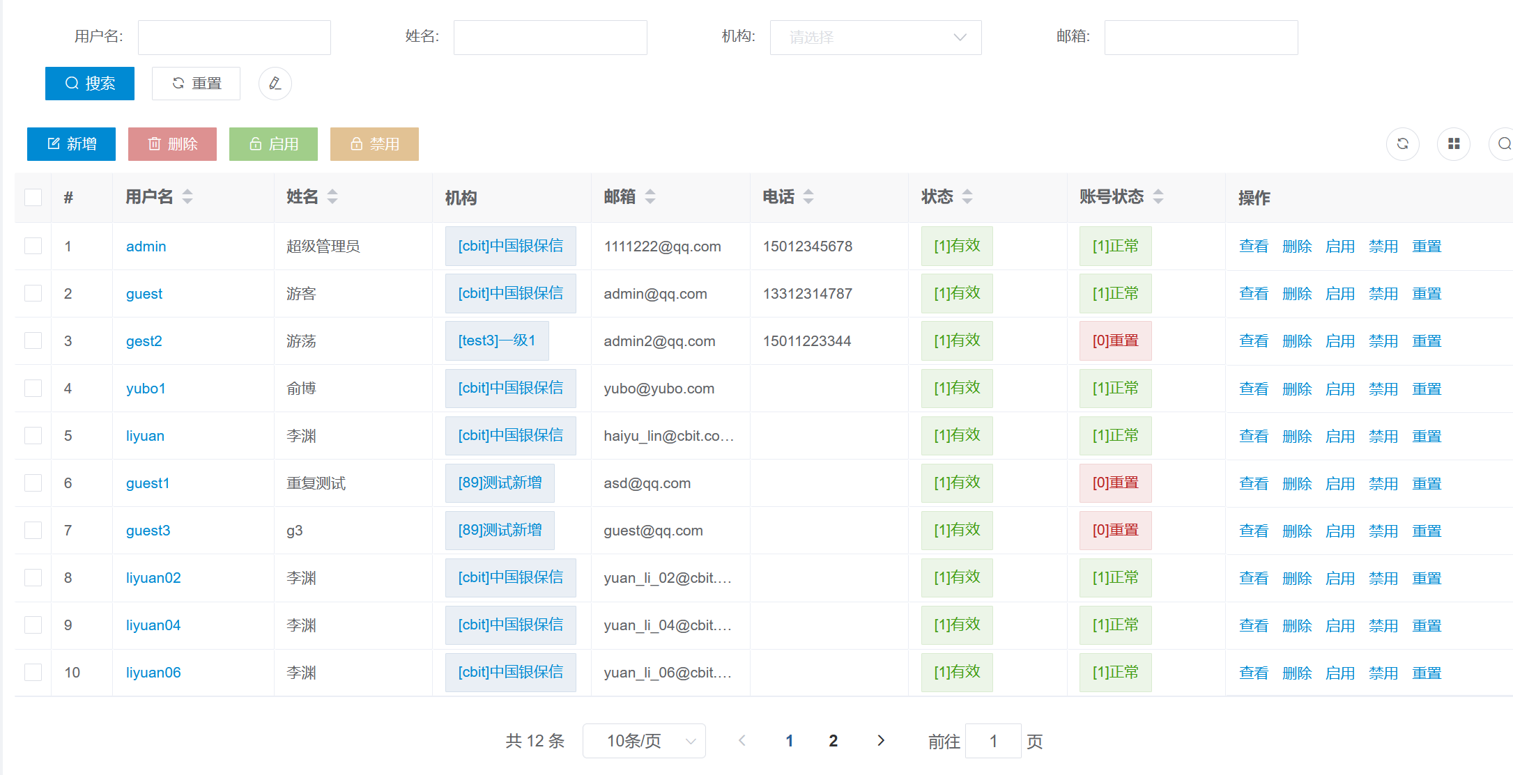Click 查看 for the guest1 row
The height and width of the screenshot is (775, 1513).
(x=1254, y=483)
